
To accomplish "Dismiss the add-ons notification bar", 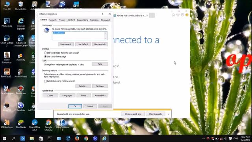I will coord(169,114).
